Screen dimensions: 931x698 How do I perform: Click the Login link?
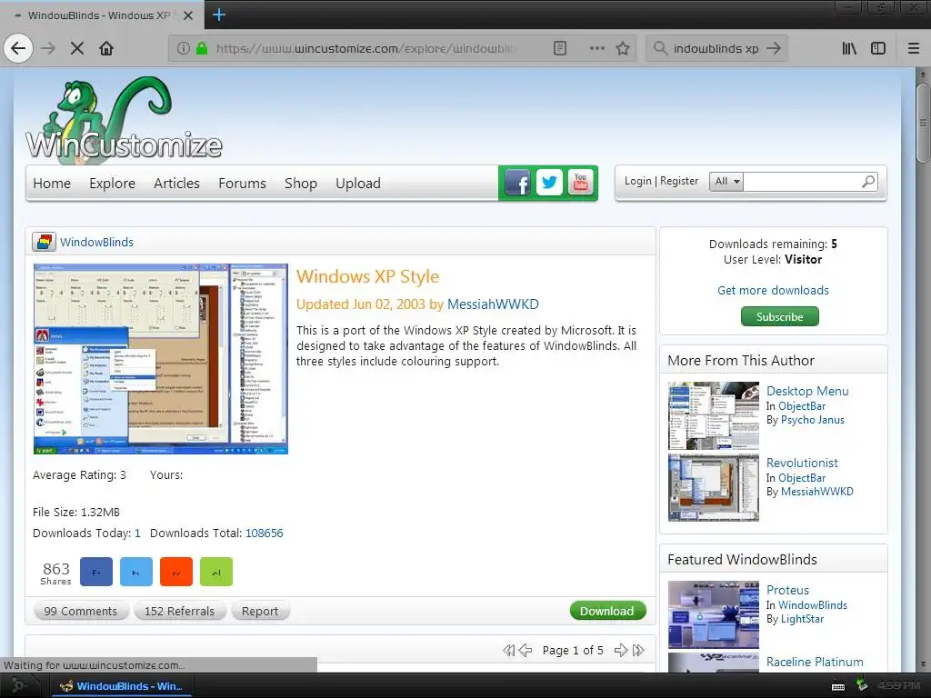[637, 181]
